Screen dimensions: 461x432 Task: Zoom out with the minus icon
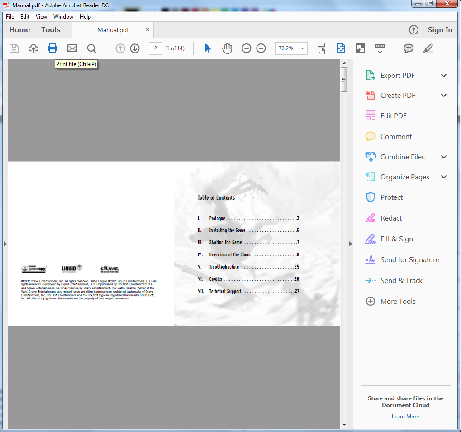tap(246, 48)
